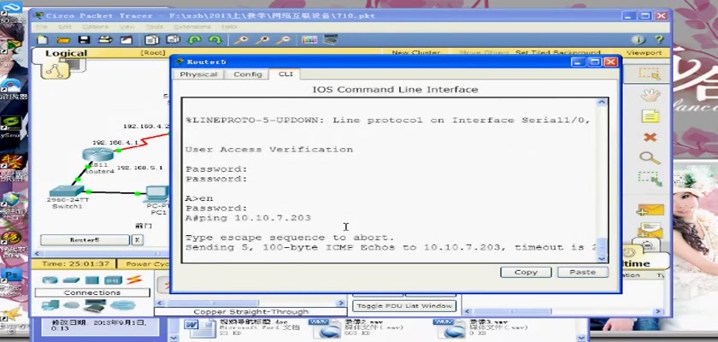This screenshot has height=342, width=718.
Task: Select the Connections lightning bolt icon
Action: coord(135,280)
